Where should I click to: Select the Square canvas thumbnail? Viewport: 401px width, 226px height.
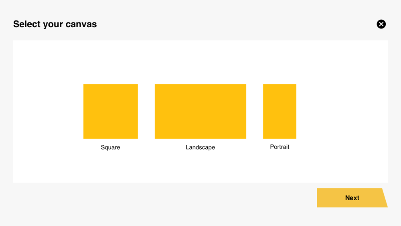pos(111,112)
